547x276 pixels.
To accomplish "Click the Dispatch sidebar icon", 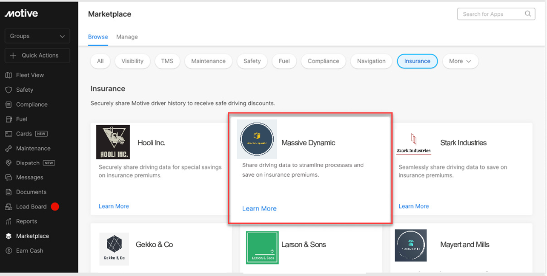I will coord(9,163).
